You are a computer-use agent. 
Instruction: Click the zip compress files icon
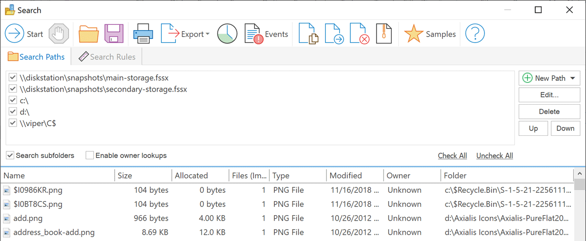(x=384, y=34)
